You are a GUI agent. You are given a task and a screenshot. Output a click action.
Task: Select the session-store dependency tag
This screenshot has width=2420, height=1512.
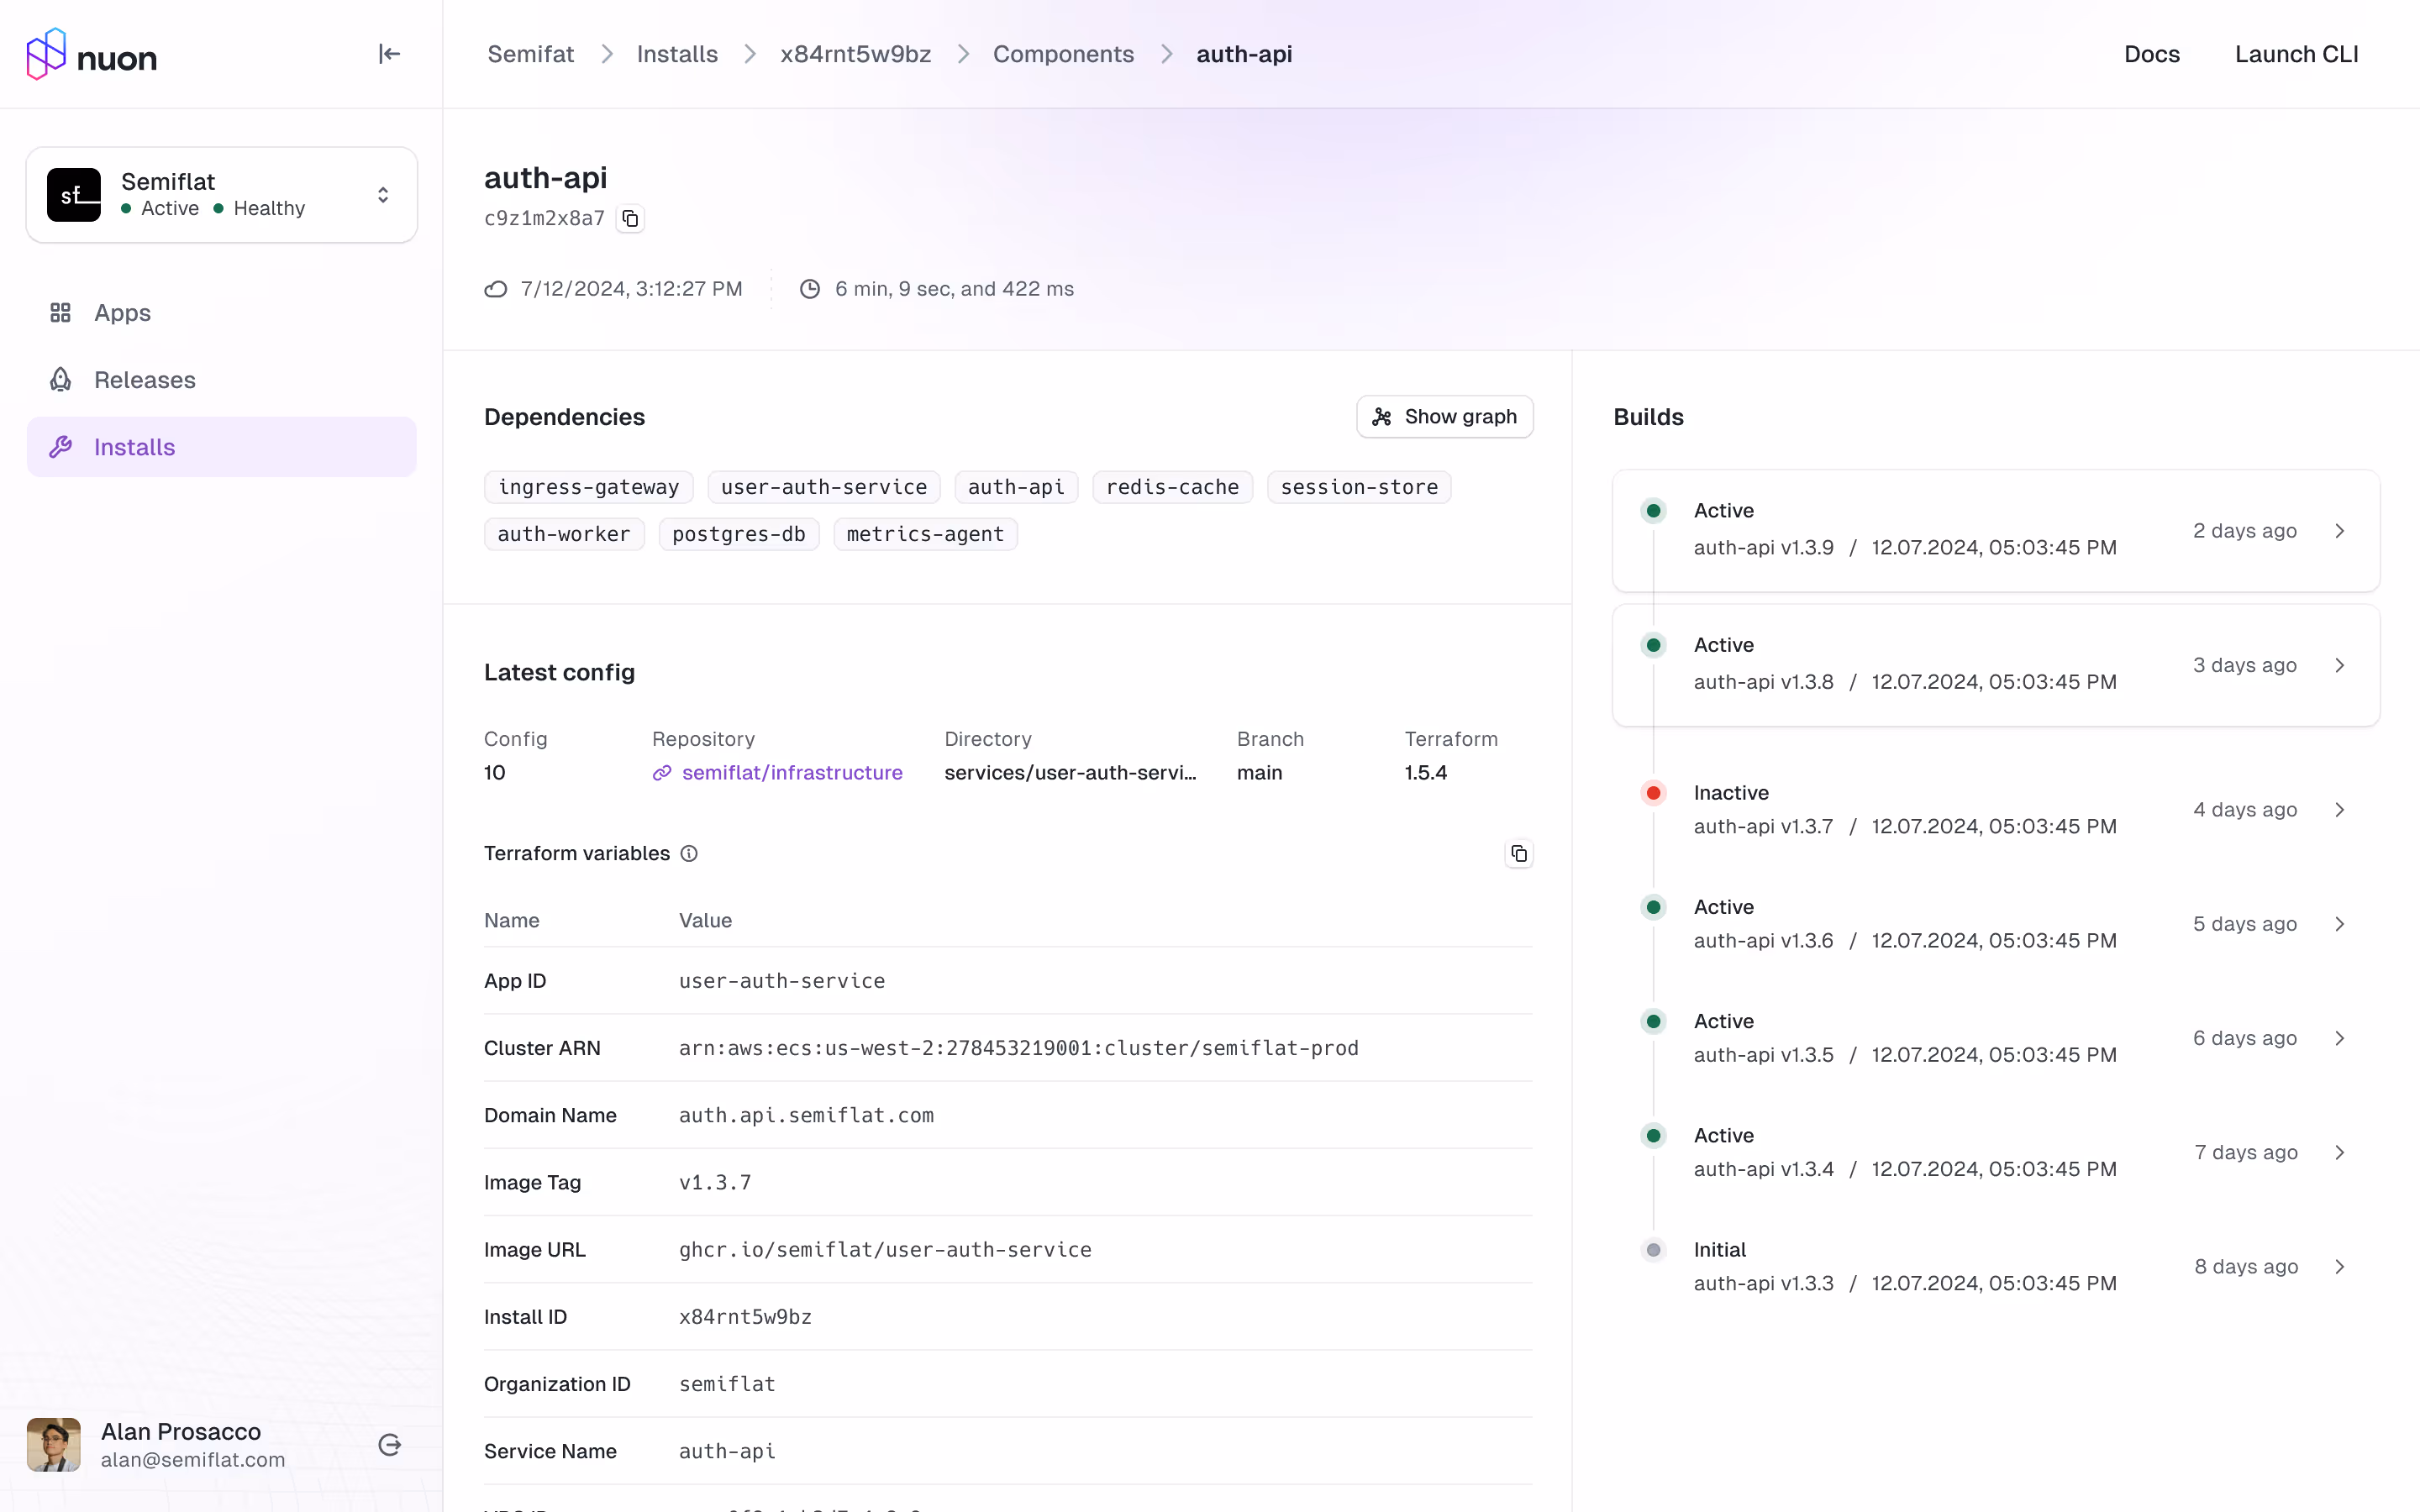[x=1359, y=487]
